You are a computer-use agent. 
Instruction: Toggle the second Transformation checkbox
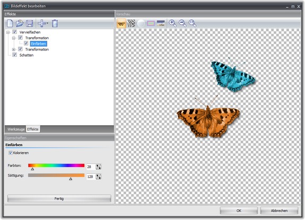point(20,49)
